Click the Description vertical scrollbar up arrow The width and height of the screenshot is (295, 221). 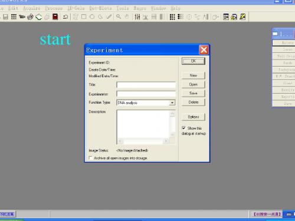coord(172,114)
